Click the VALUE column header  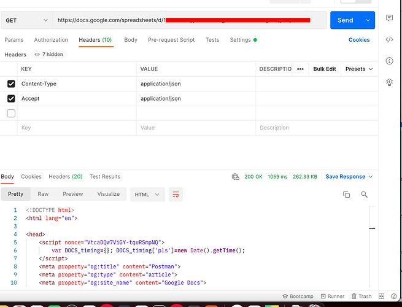pyautogui.click(x=149, y=69)
